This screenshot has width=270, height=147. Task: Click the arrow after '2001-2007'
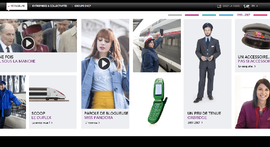pyautogui.click(x=202, y=123)
